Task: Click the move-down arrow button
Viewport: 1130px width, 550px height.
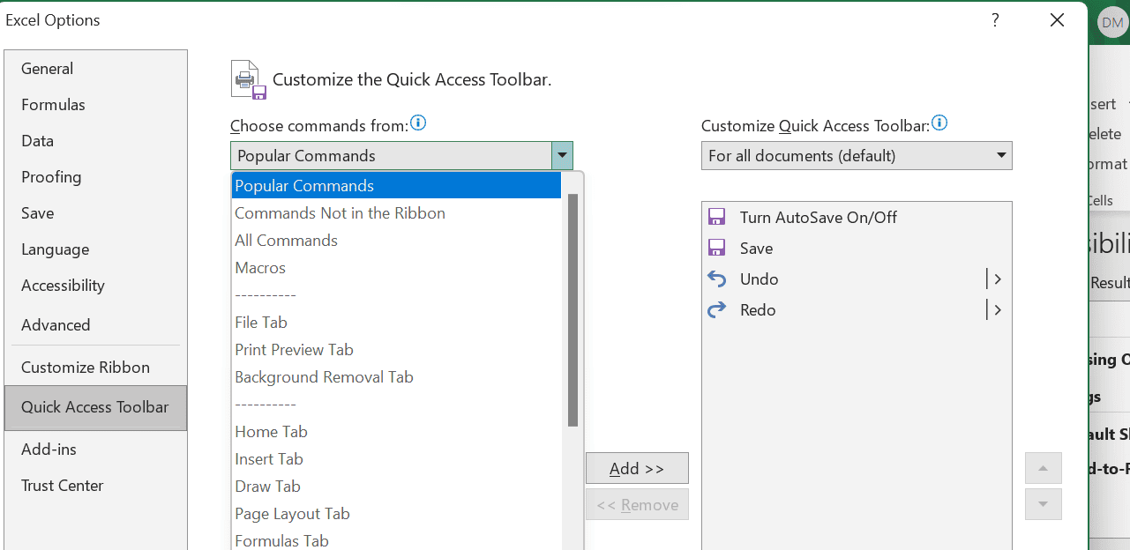Action: 1044,504
